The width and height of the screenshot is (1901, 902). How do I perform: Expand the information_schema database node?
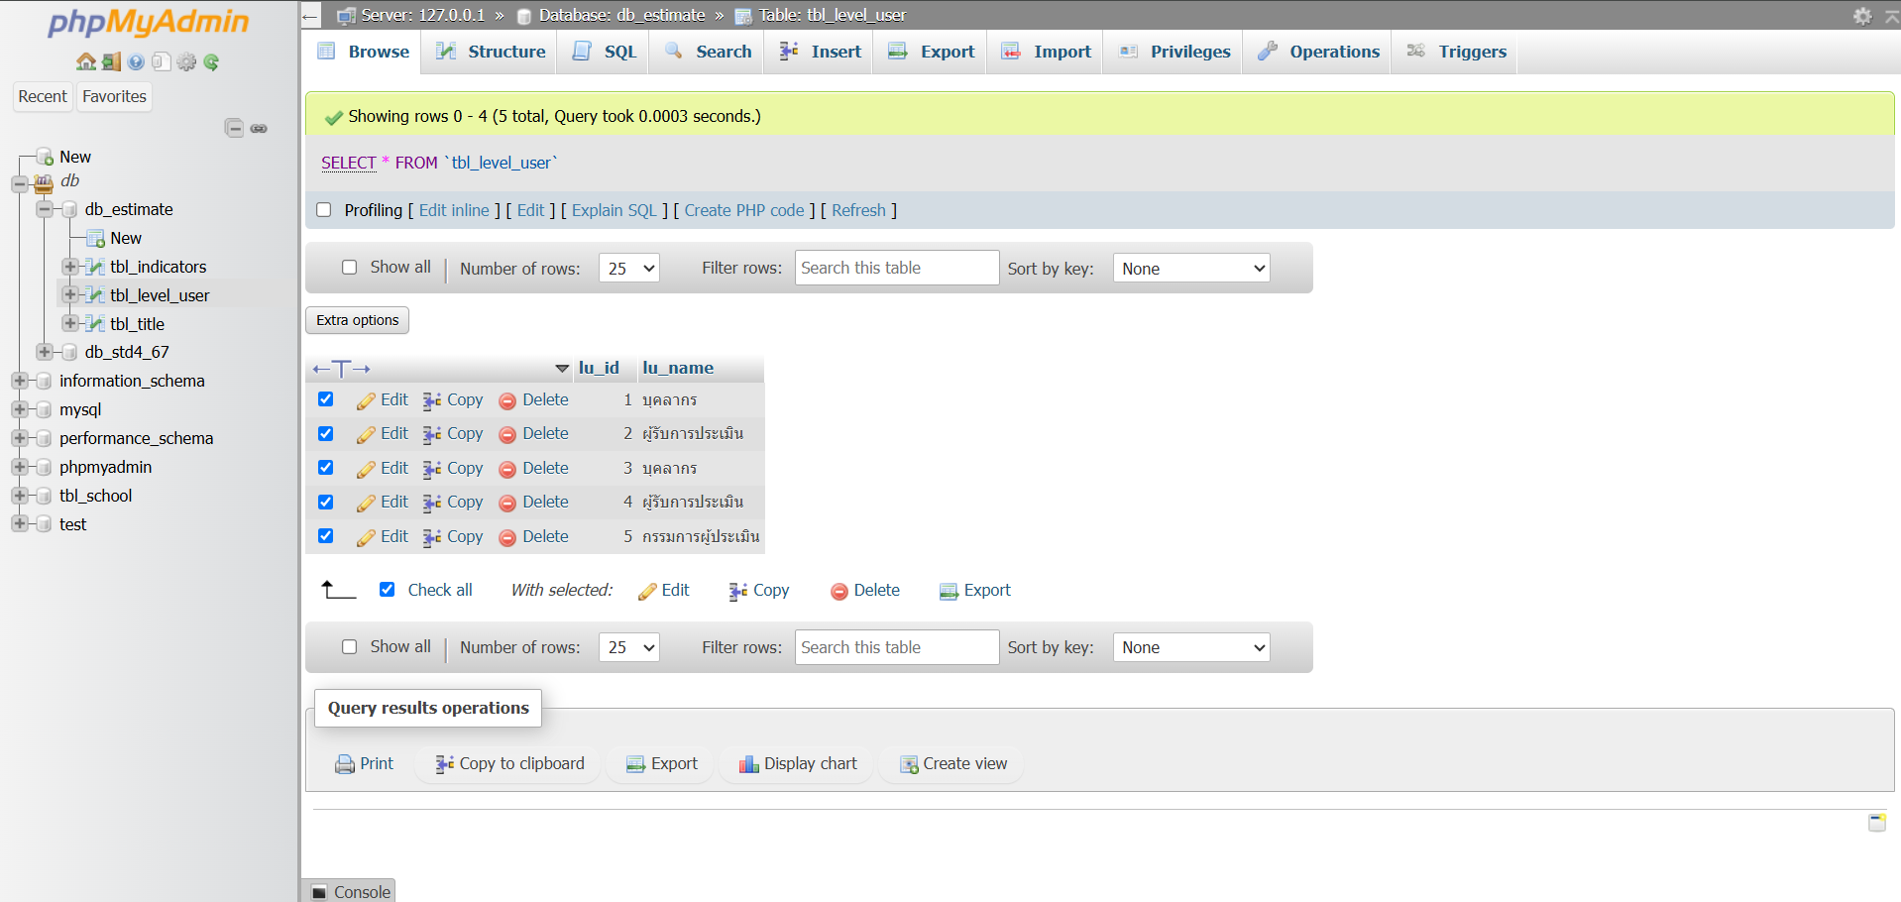click(19, 381)
